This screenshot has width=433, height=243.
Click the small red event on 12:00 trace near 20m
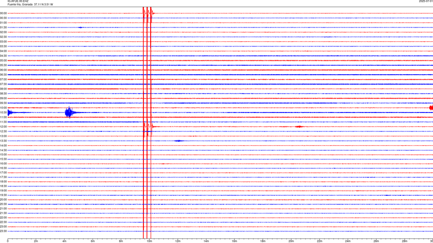pos(299,127)
